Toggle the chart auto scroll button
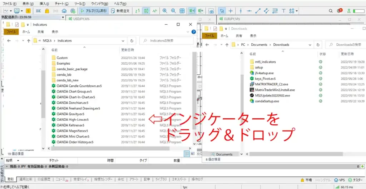Viewport: 366px width, 189px height. click(193, 11)
